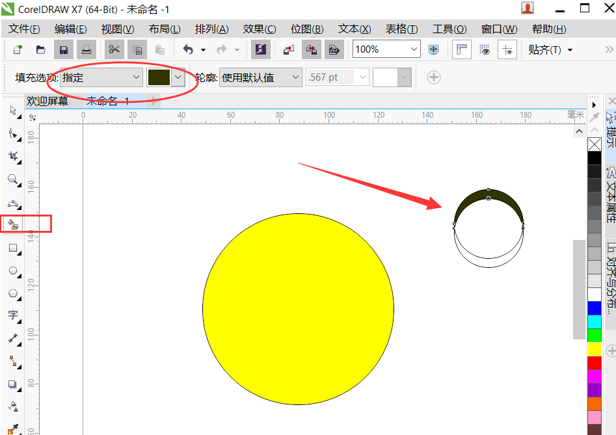Toggle the show grid button

(x=485, y=49)
